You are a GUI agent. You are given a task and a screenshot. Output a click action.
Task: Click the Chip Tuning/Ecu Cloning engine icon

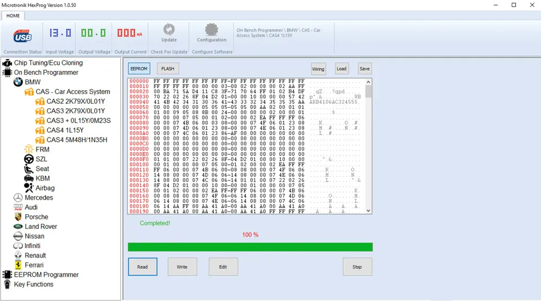7,63
